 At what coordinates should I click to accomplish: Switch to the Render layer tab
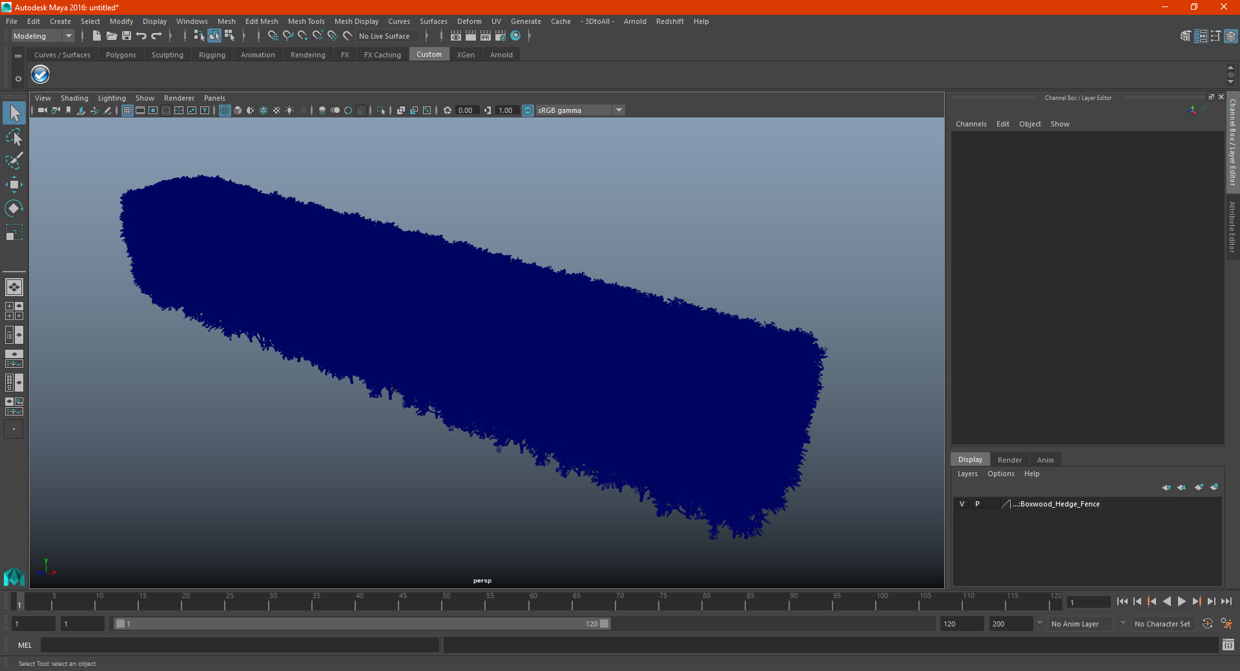click(1009, 460)
